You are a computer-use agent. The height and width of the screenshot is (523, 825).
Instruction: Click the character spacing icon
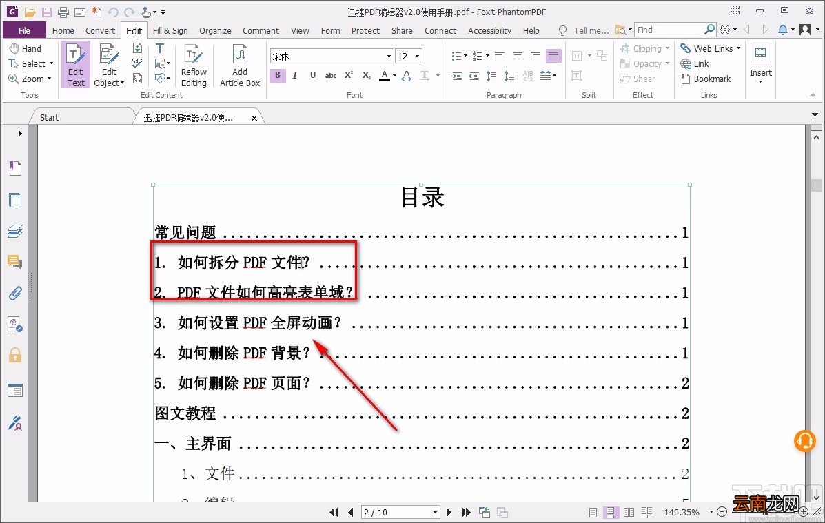(406, 75)
